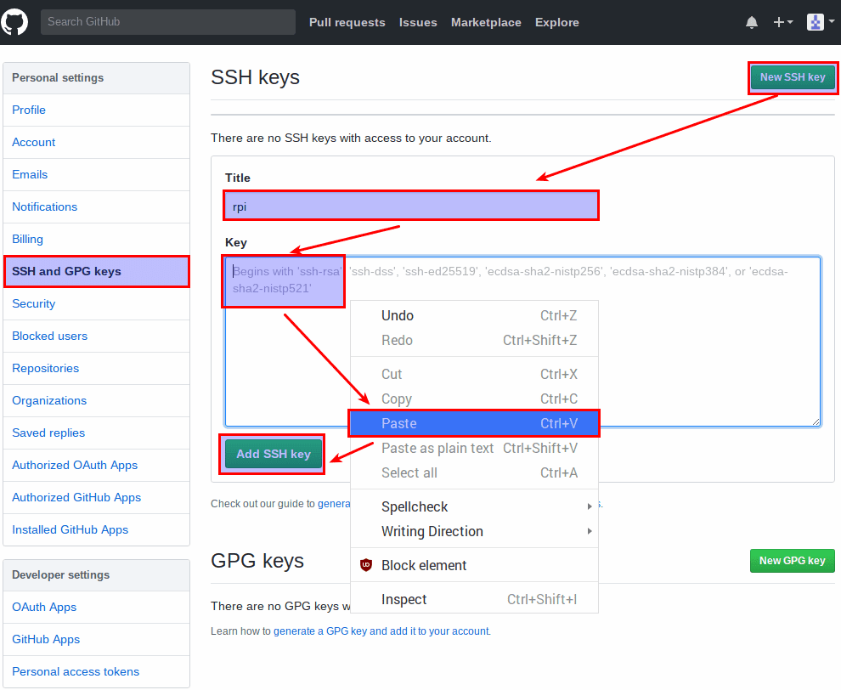Open Organizations settings
Screen dimensions: 841x690
pyautogui.click(x=97, y=400)
